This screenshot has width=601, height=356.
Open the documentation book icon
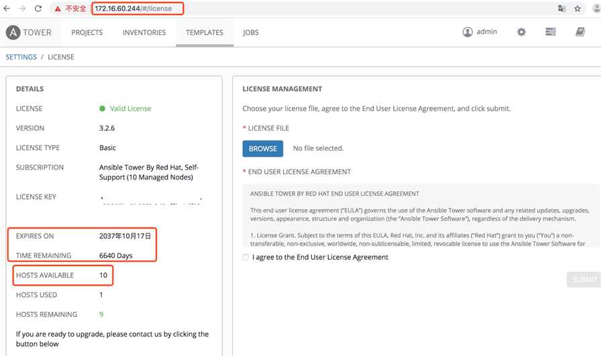click(x=580, y=32)
